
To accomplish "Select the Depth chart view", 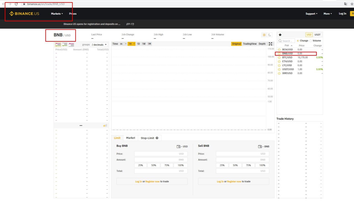I will [262, 44].
